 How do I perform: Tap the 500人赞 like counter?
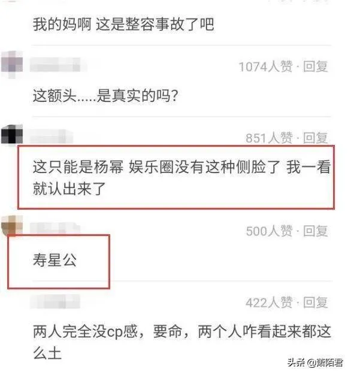[x=269, y=231]
